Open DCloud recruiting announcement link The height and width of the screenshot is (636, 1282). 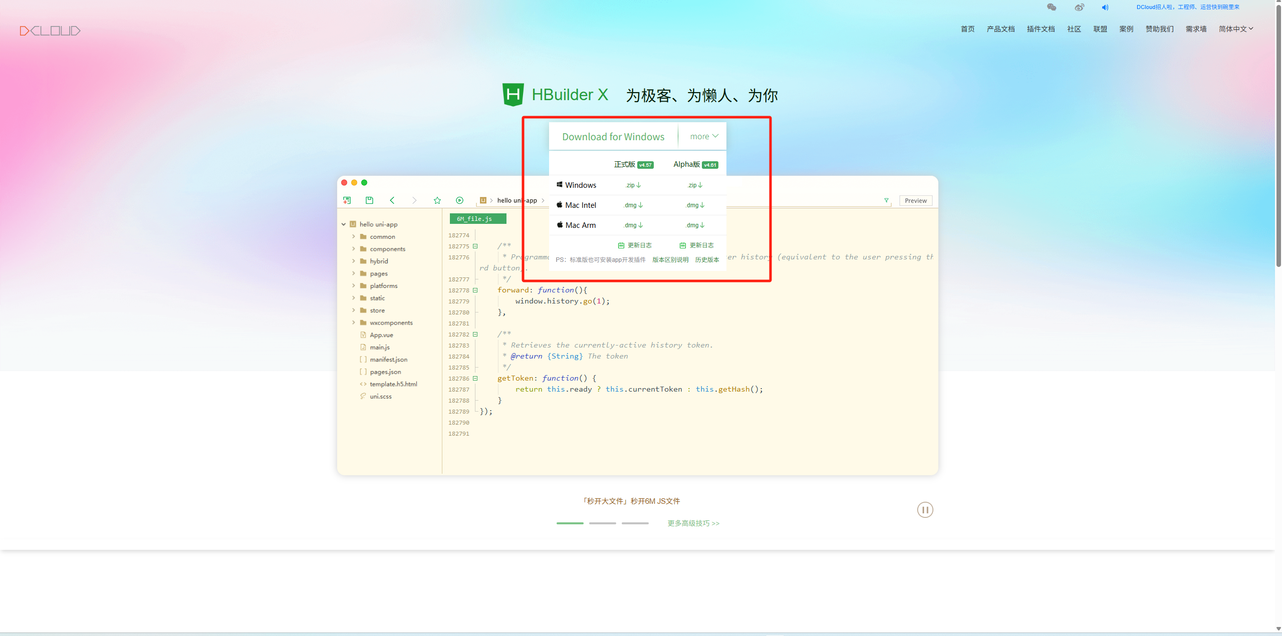(x=1188, y=7)
